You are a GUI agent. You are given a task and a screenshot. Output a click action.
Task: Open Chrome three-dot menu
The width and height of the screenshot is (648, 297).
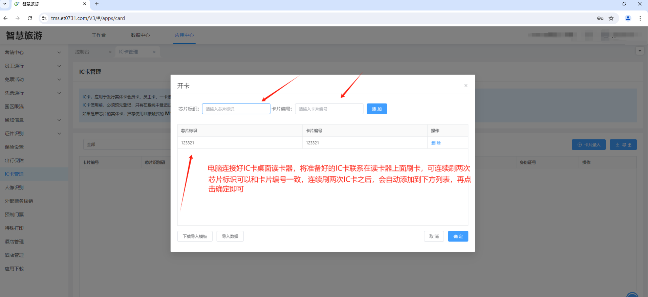pos(640,18)
